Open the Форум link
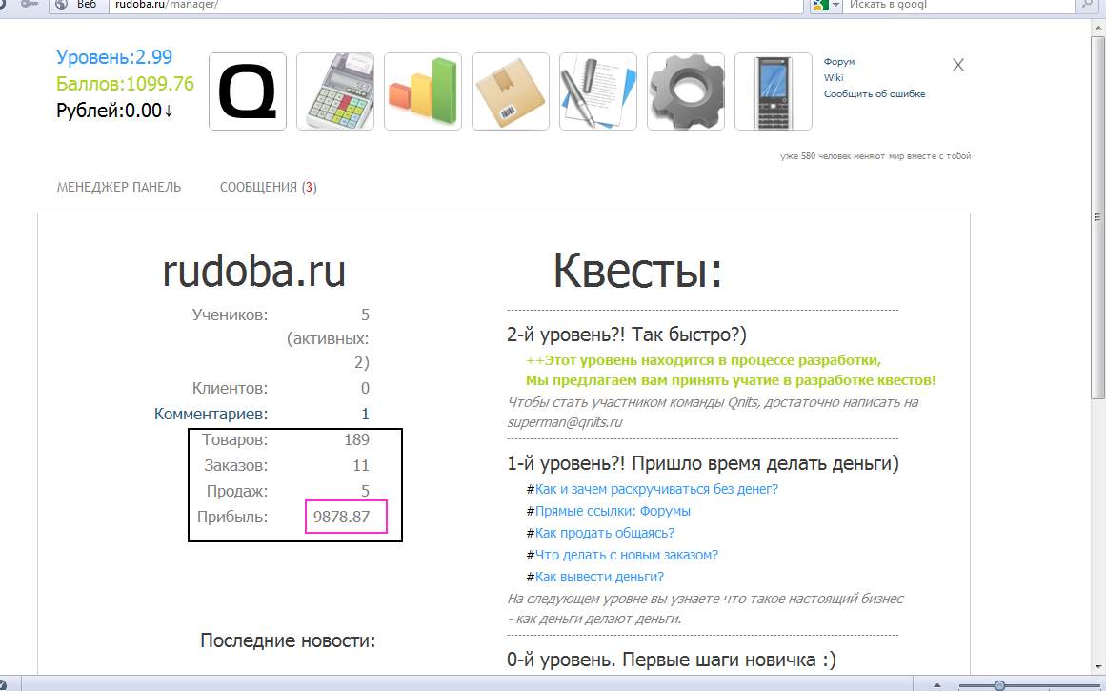This screenshot has width=1106, height=691. (x=839, y=62)
